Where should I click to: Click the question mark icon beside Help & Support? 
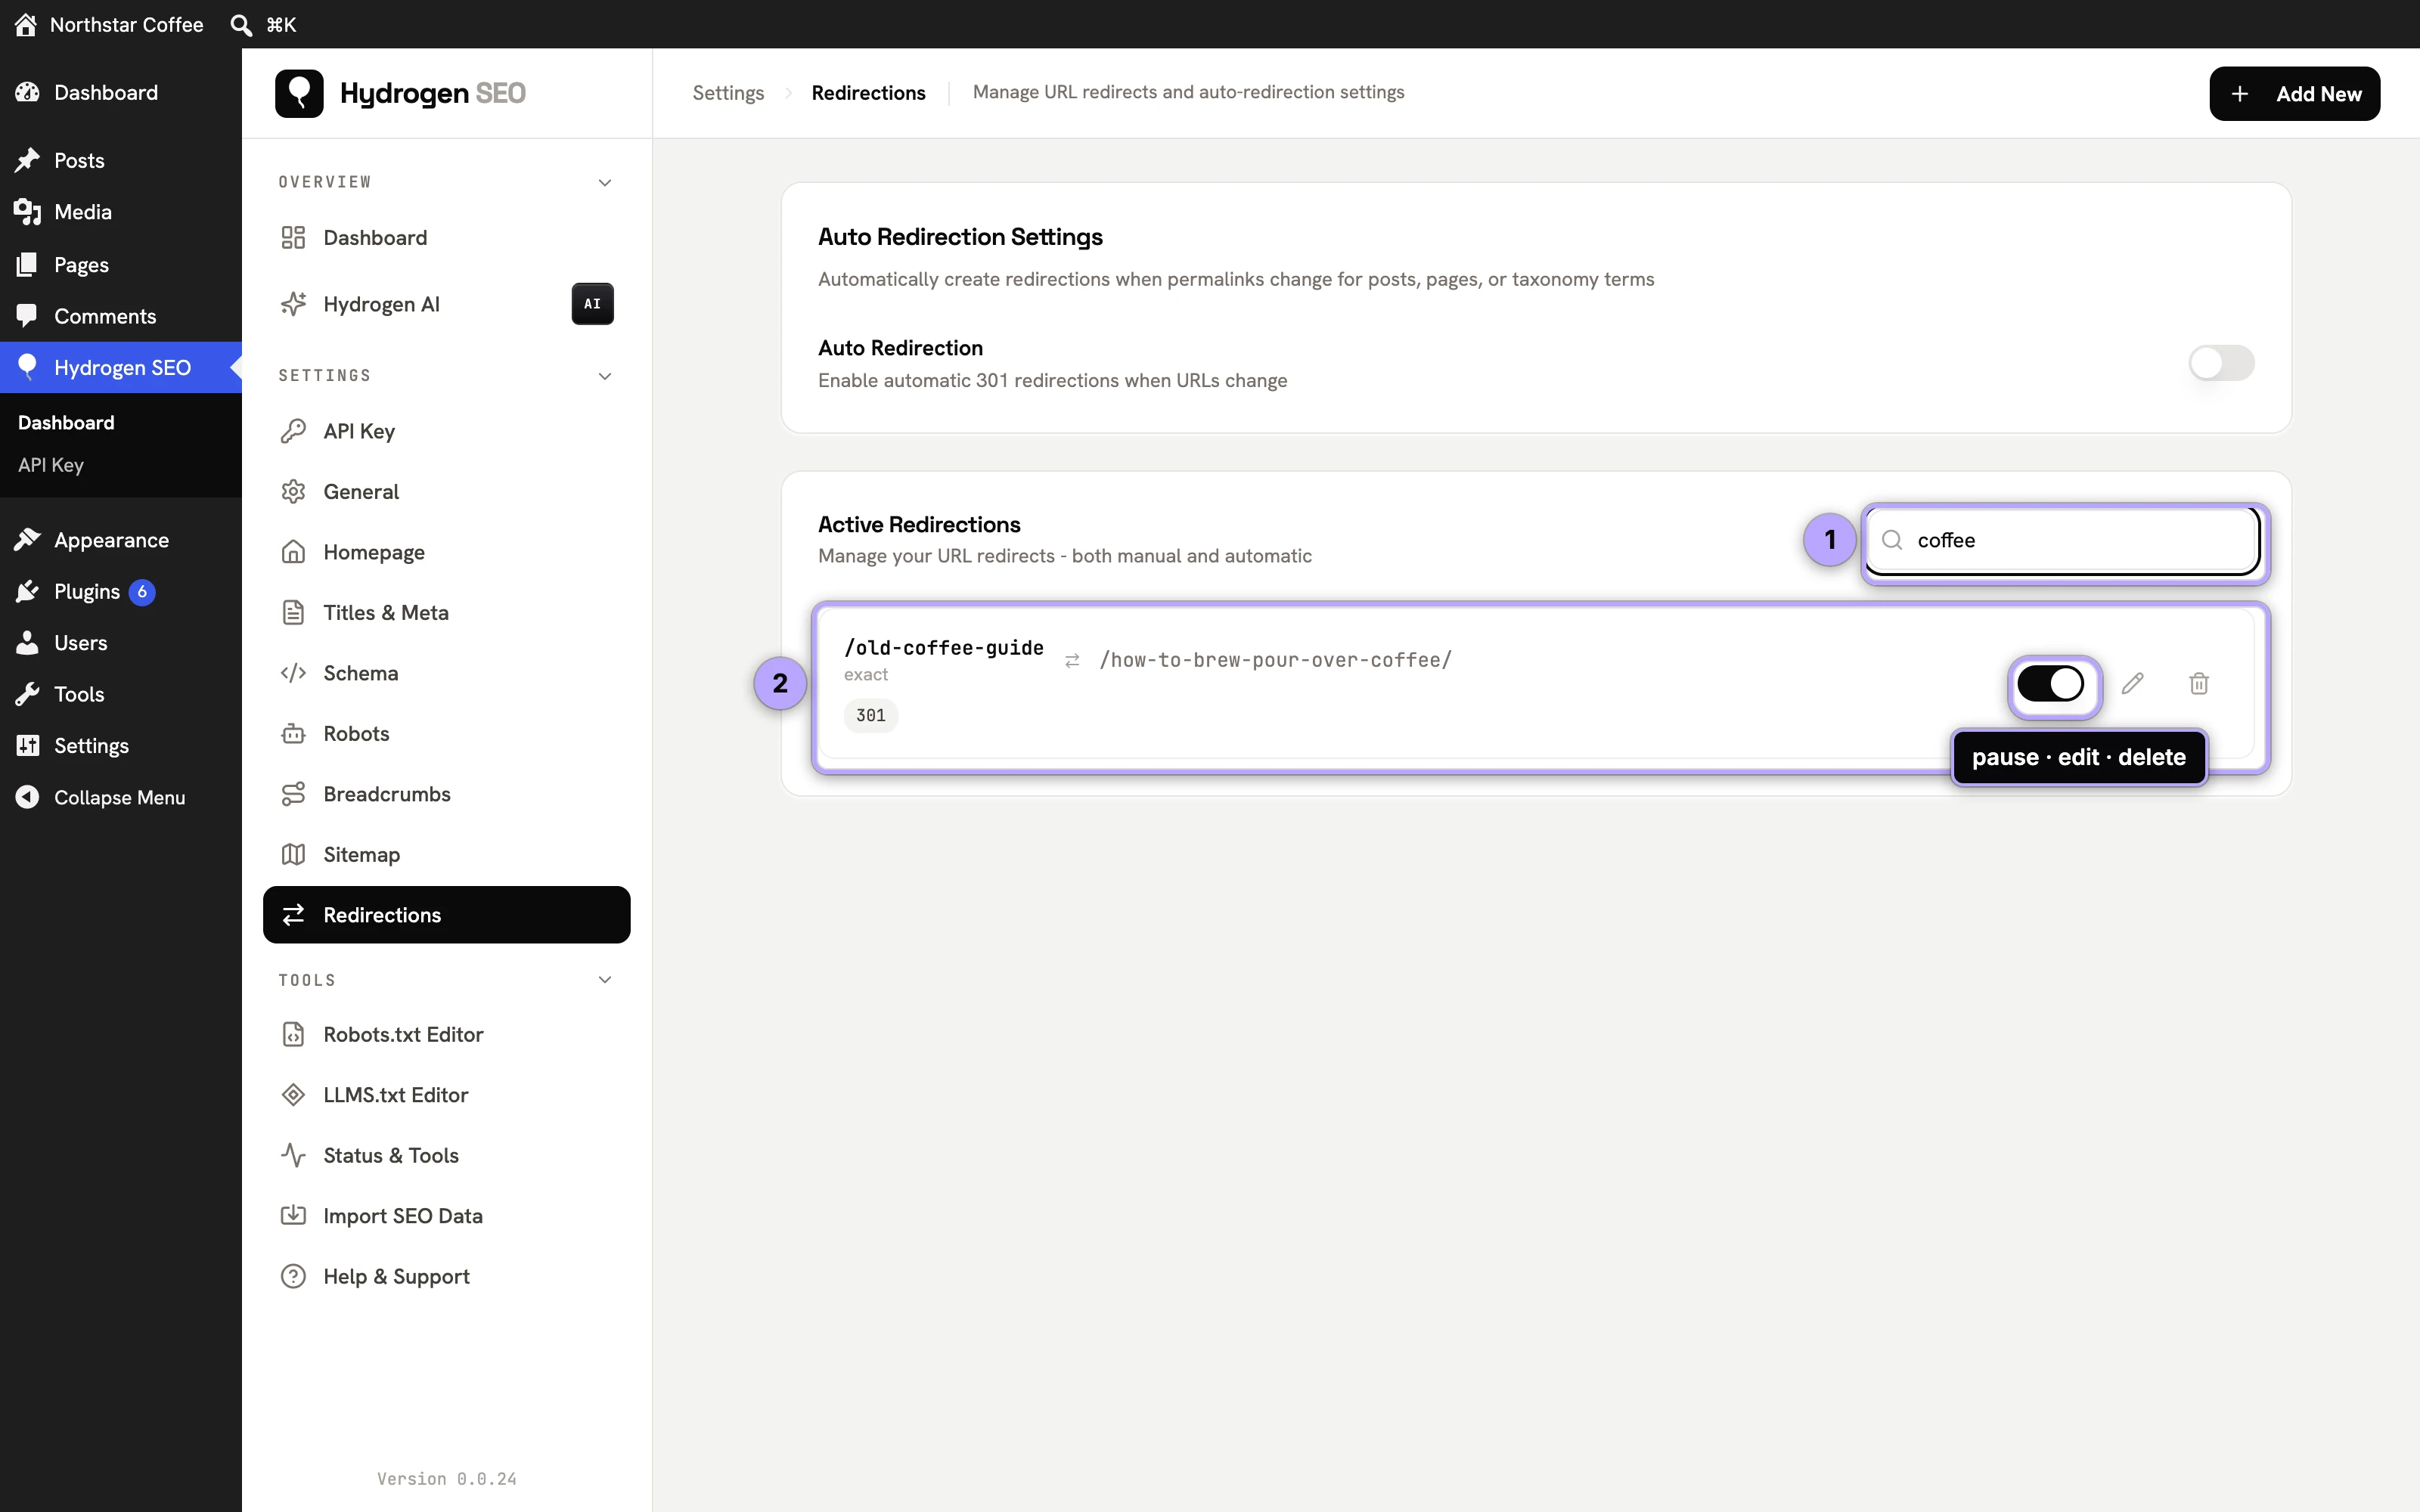point(293,1276)
